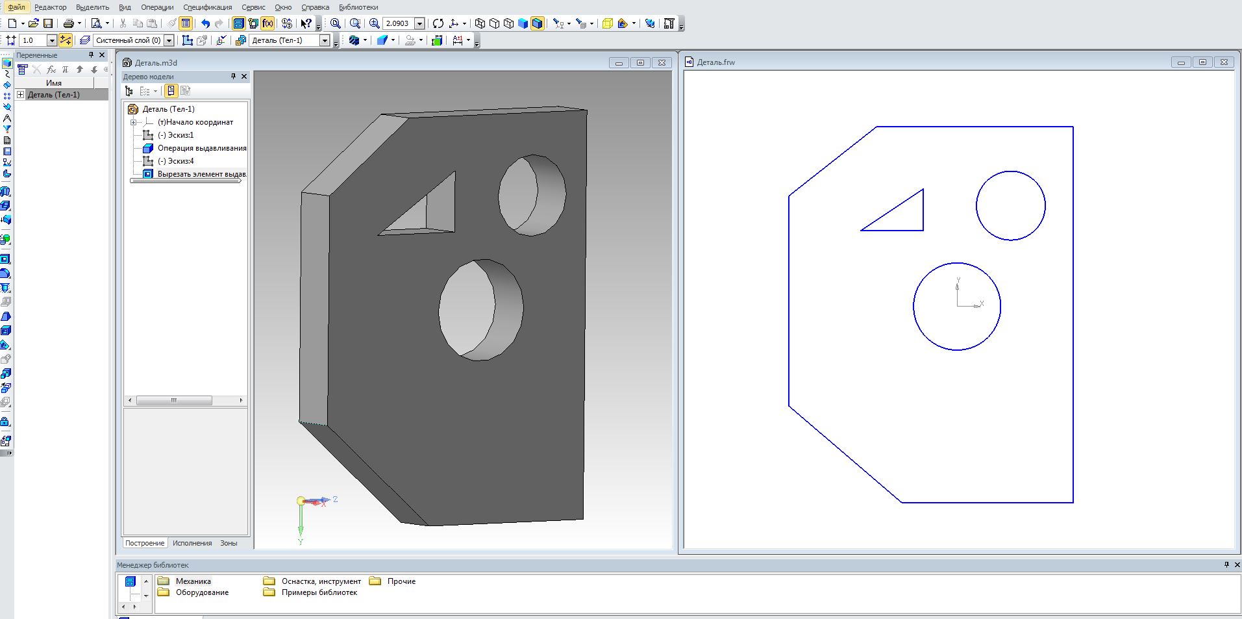Click the array pattern dots sidebar icon

6,95
